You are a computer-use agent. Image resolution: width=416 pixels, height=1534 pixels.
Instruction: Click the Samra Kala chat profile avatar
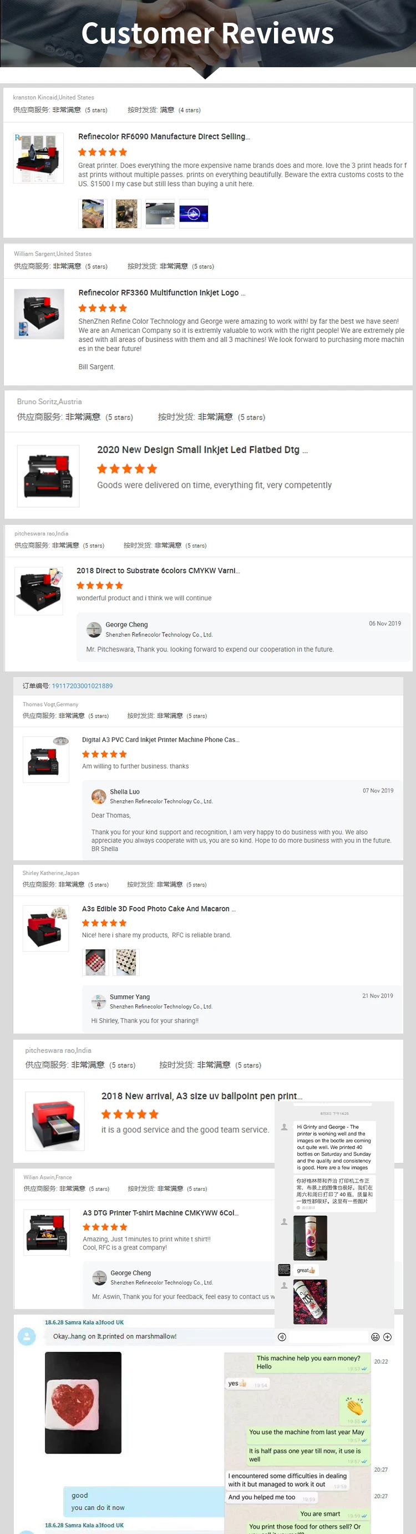27,1337
